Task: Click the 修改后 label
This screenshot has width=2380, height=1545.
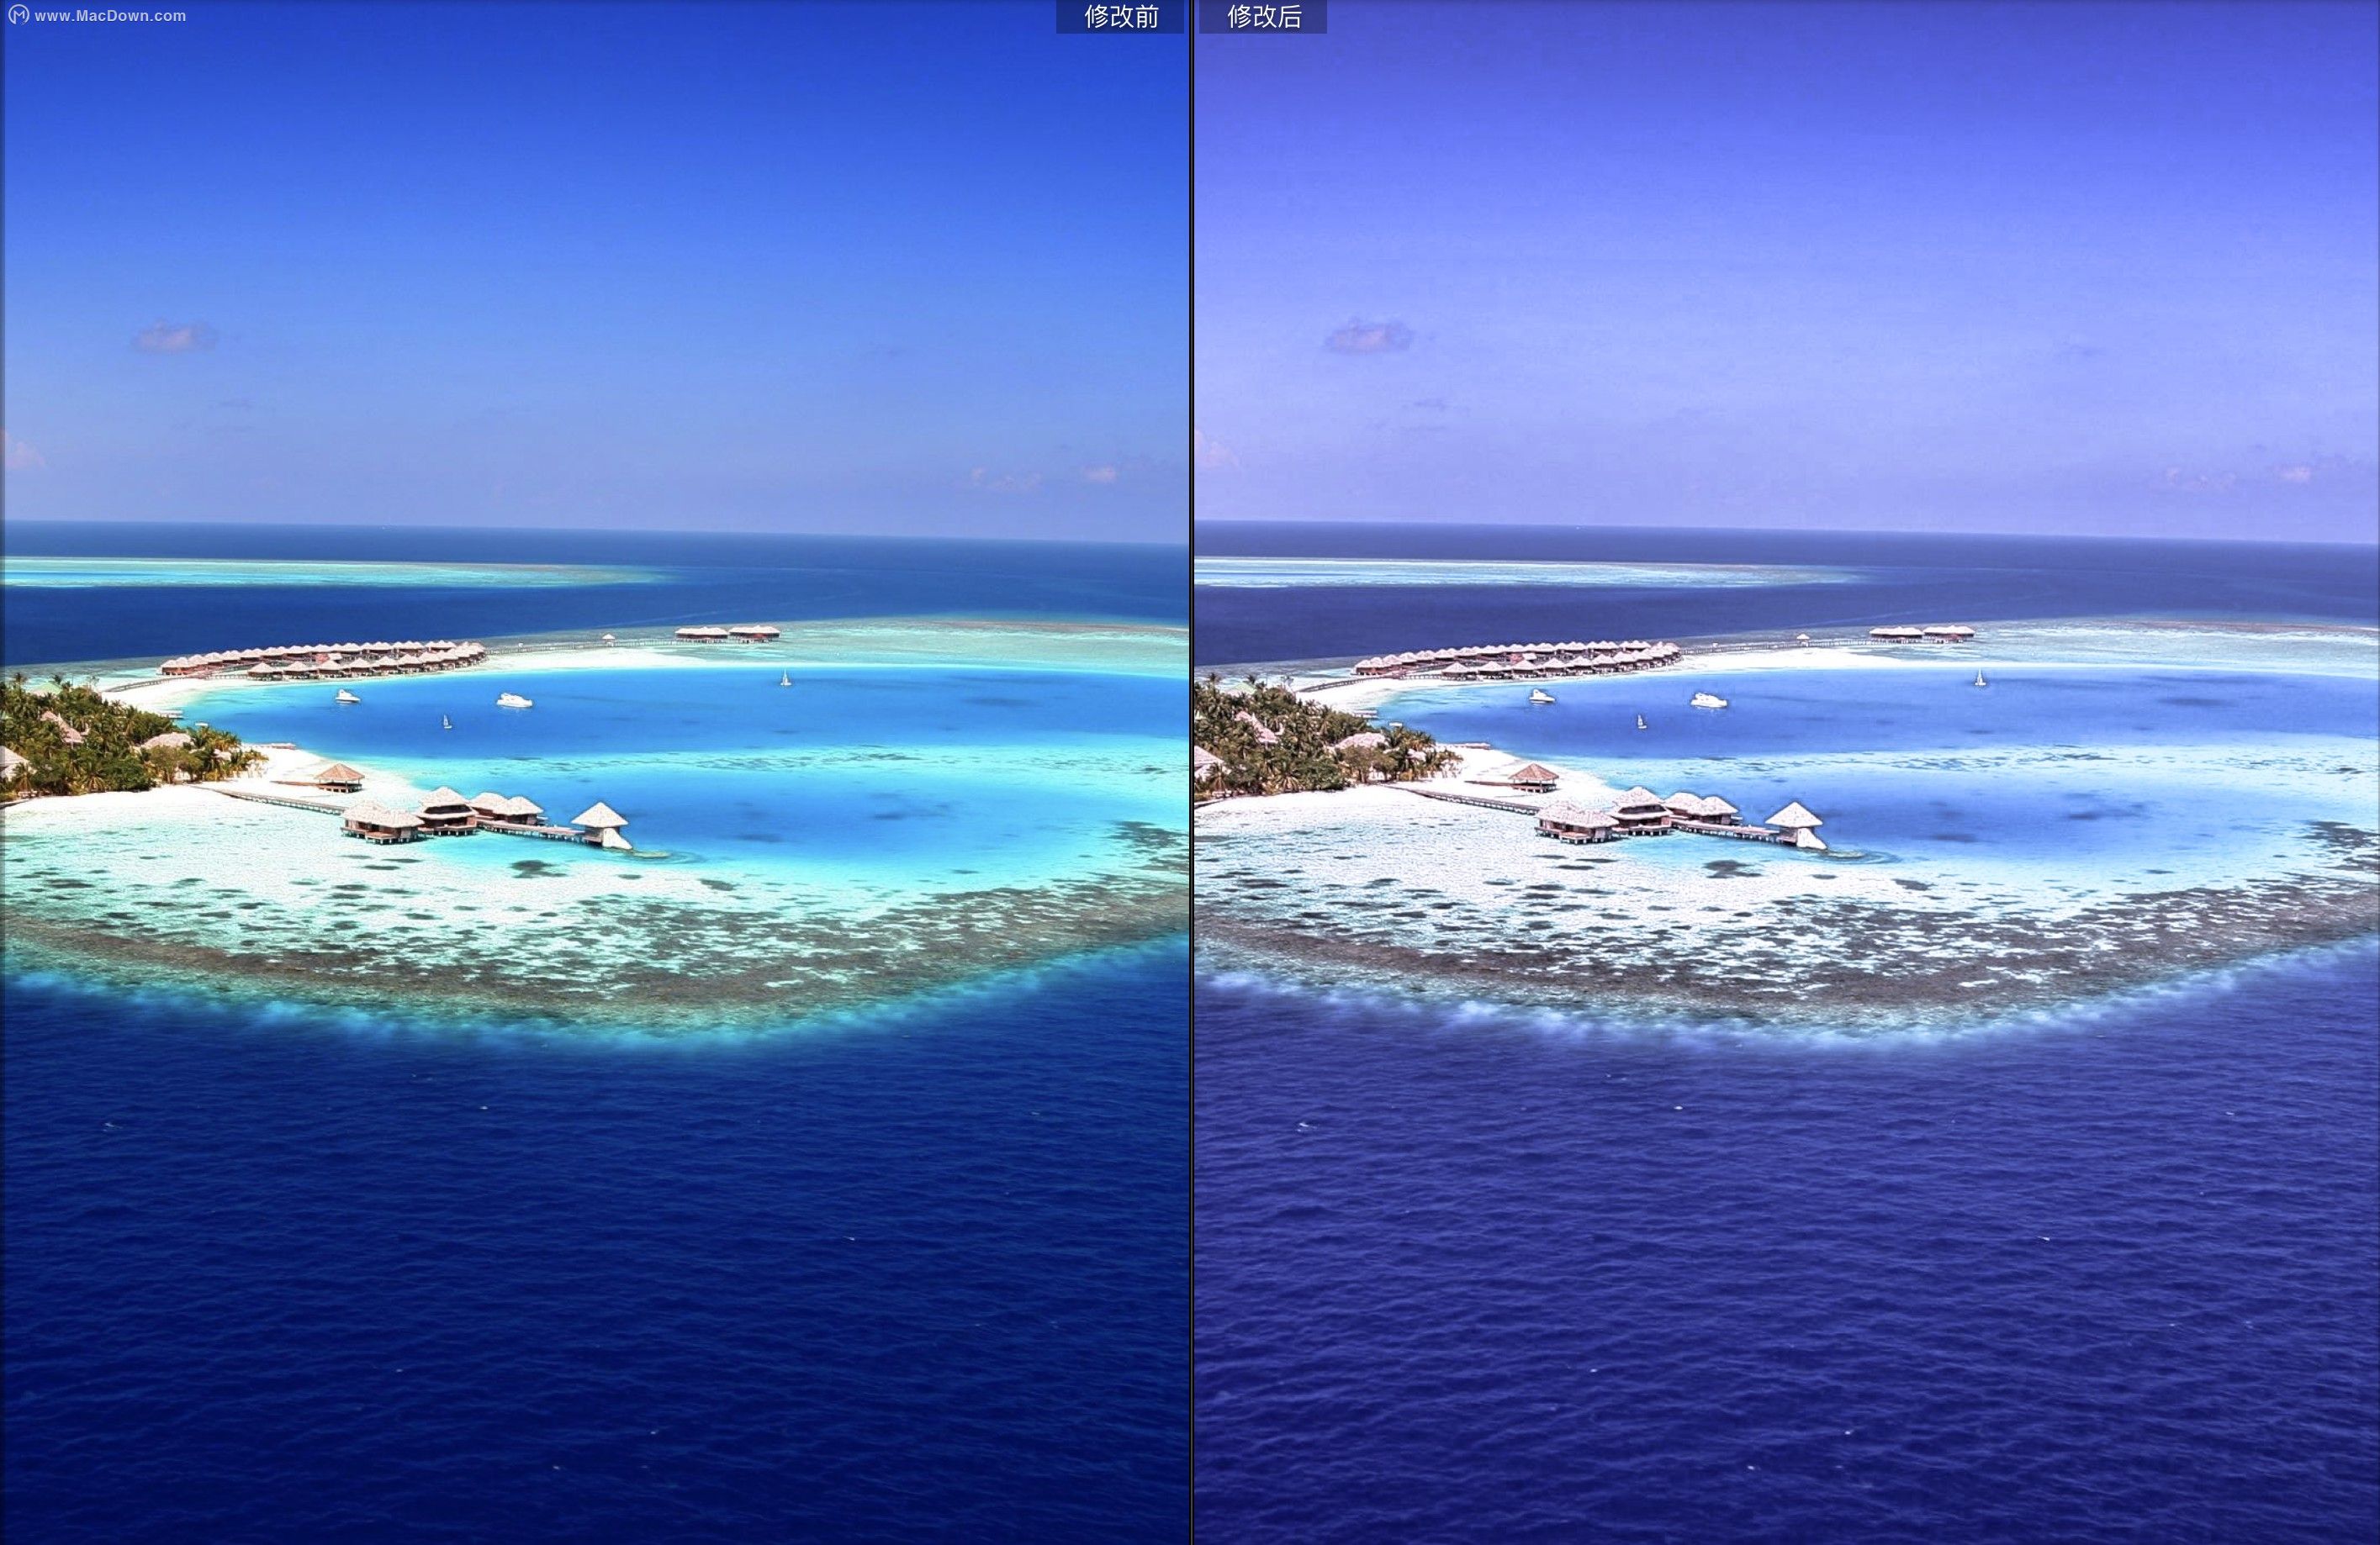Action: point(1263,17)
